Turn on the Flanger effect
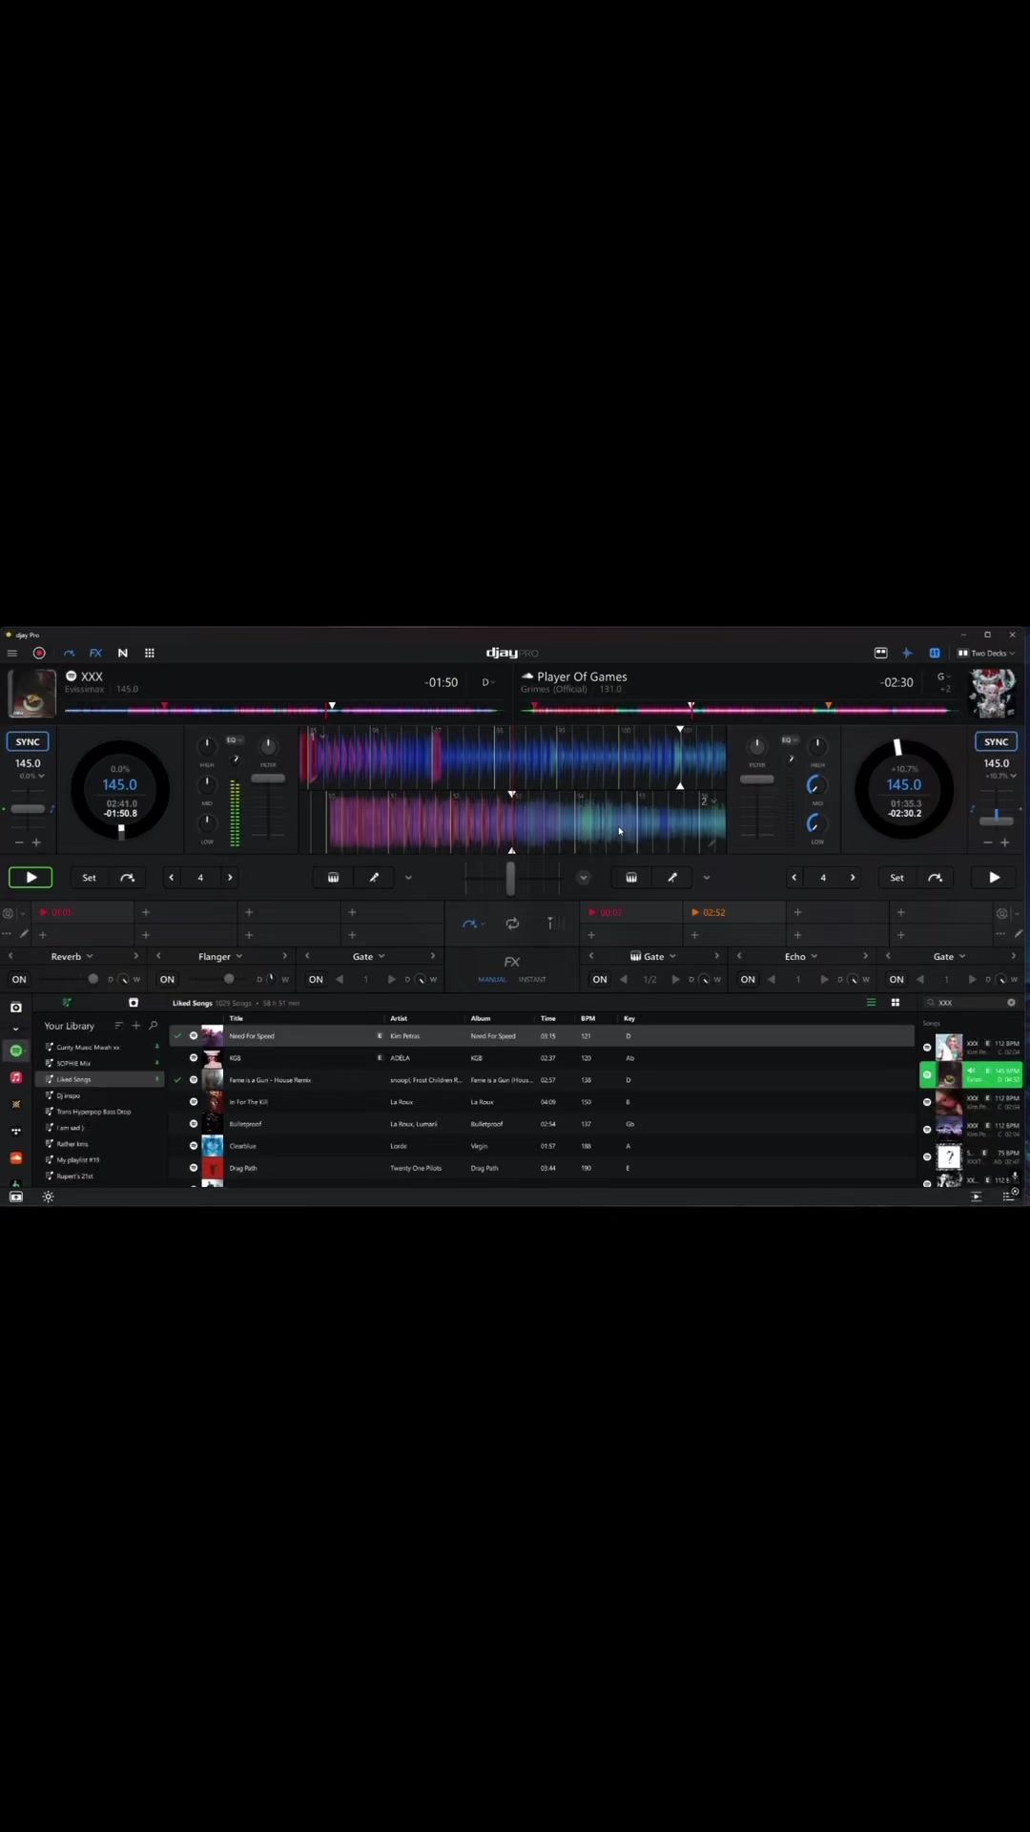1030x1832 pixels. 167,980
